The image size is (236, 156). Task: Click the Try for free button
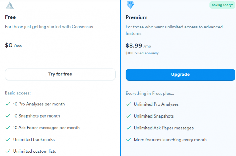click(60, 74)
